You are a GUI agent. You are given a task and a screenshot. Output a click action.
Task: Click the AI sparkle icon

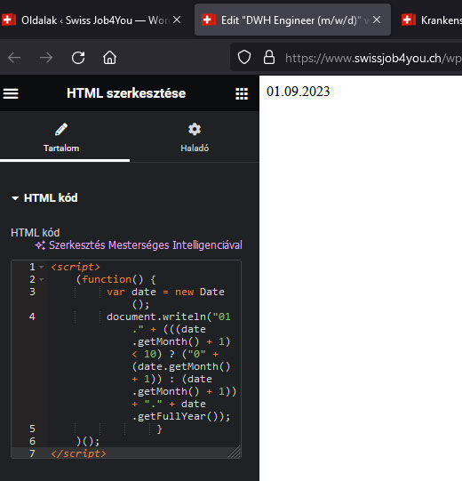point(40,245)
